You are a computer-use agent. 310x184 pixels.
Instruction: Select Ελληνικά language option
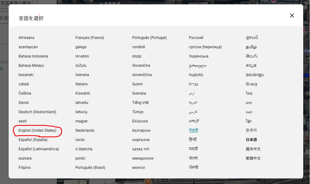(140, 121)
